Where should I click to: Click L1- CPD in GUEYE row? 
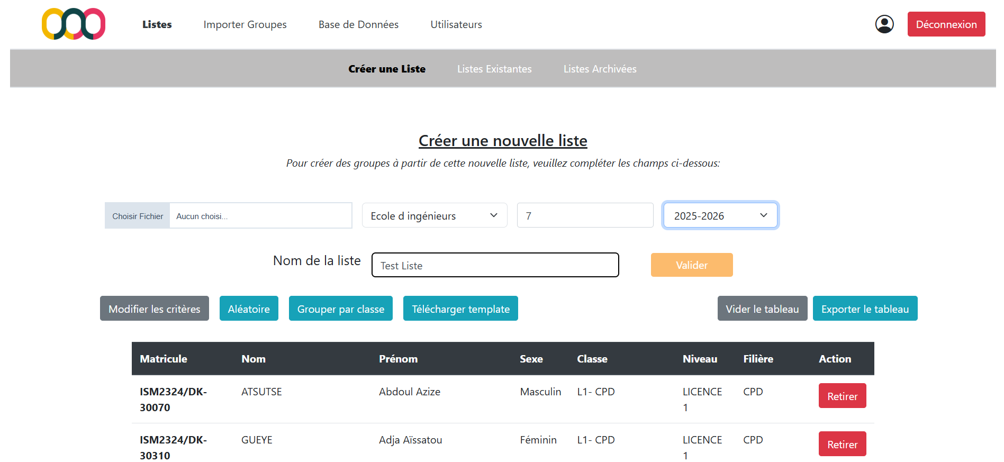point(596,440)
